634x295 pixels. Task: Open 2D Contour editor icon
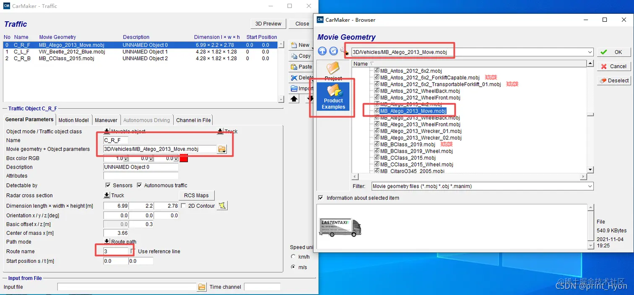pos(222,205)
